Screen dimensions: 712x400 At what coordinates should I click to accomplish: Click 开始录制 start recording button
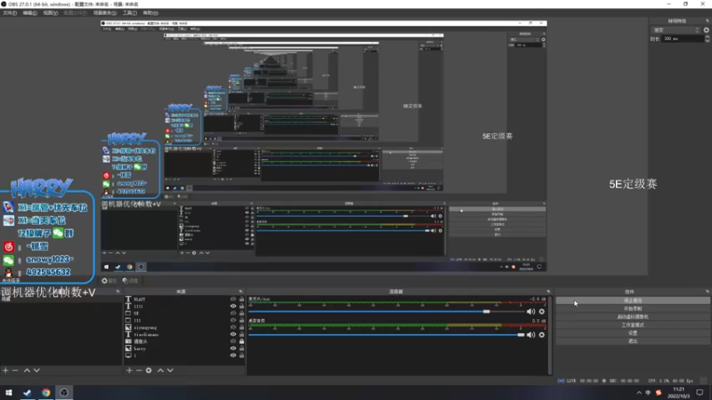pos(633,308)
